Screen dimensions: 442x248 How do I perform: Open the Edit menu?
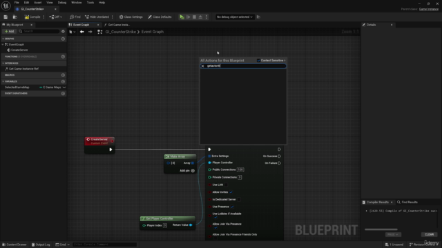pyautogui.click(x=26, y=3)
